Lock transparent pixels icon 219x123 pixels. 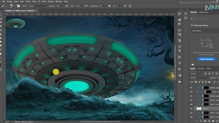(x=196, y=82)
